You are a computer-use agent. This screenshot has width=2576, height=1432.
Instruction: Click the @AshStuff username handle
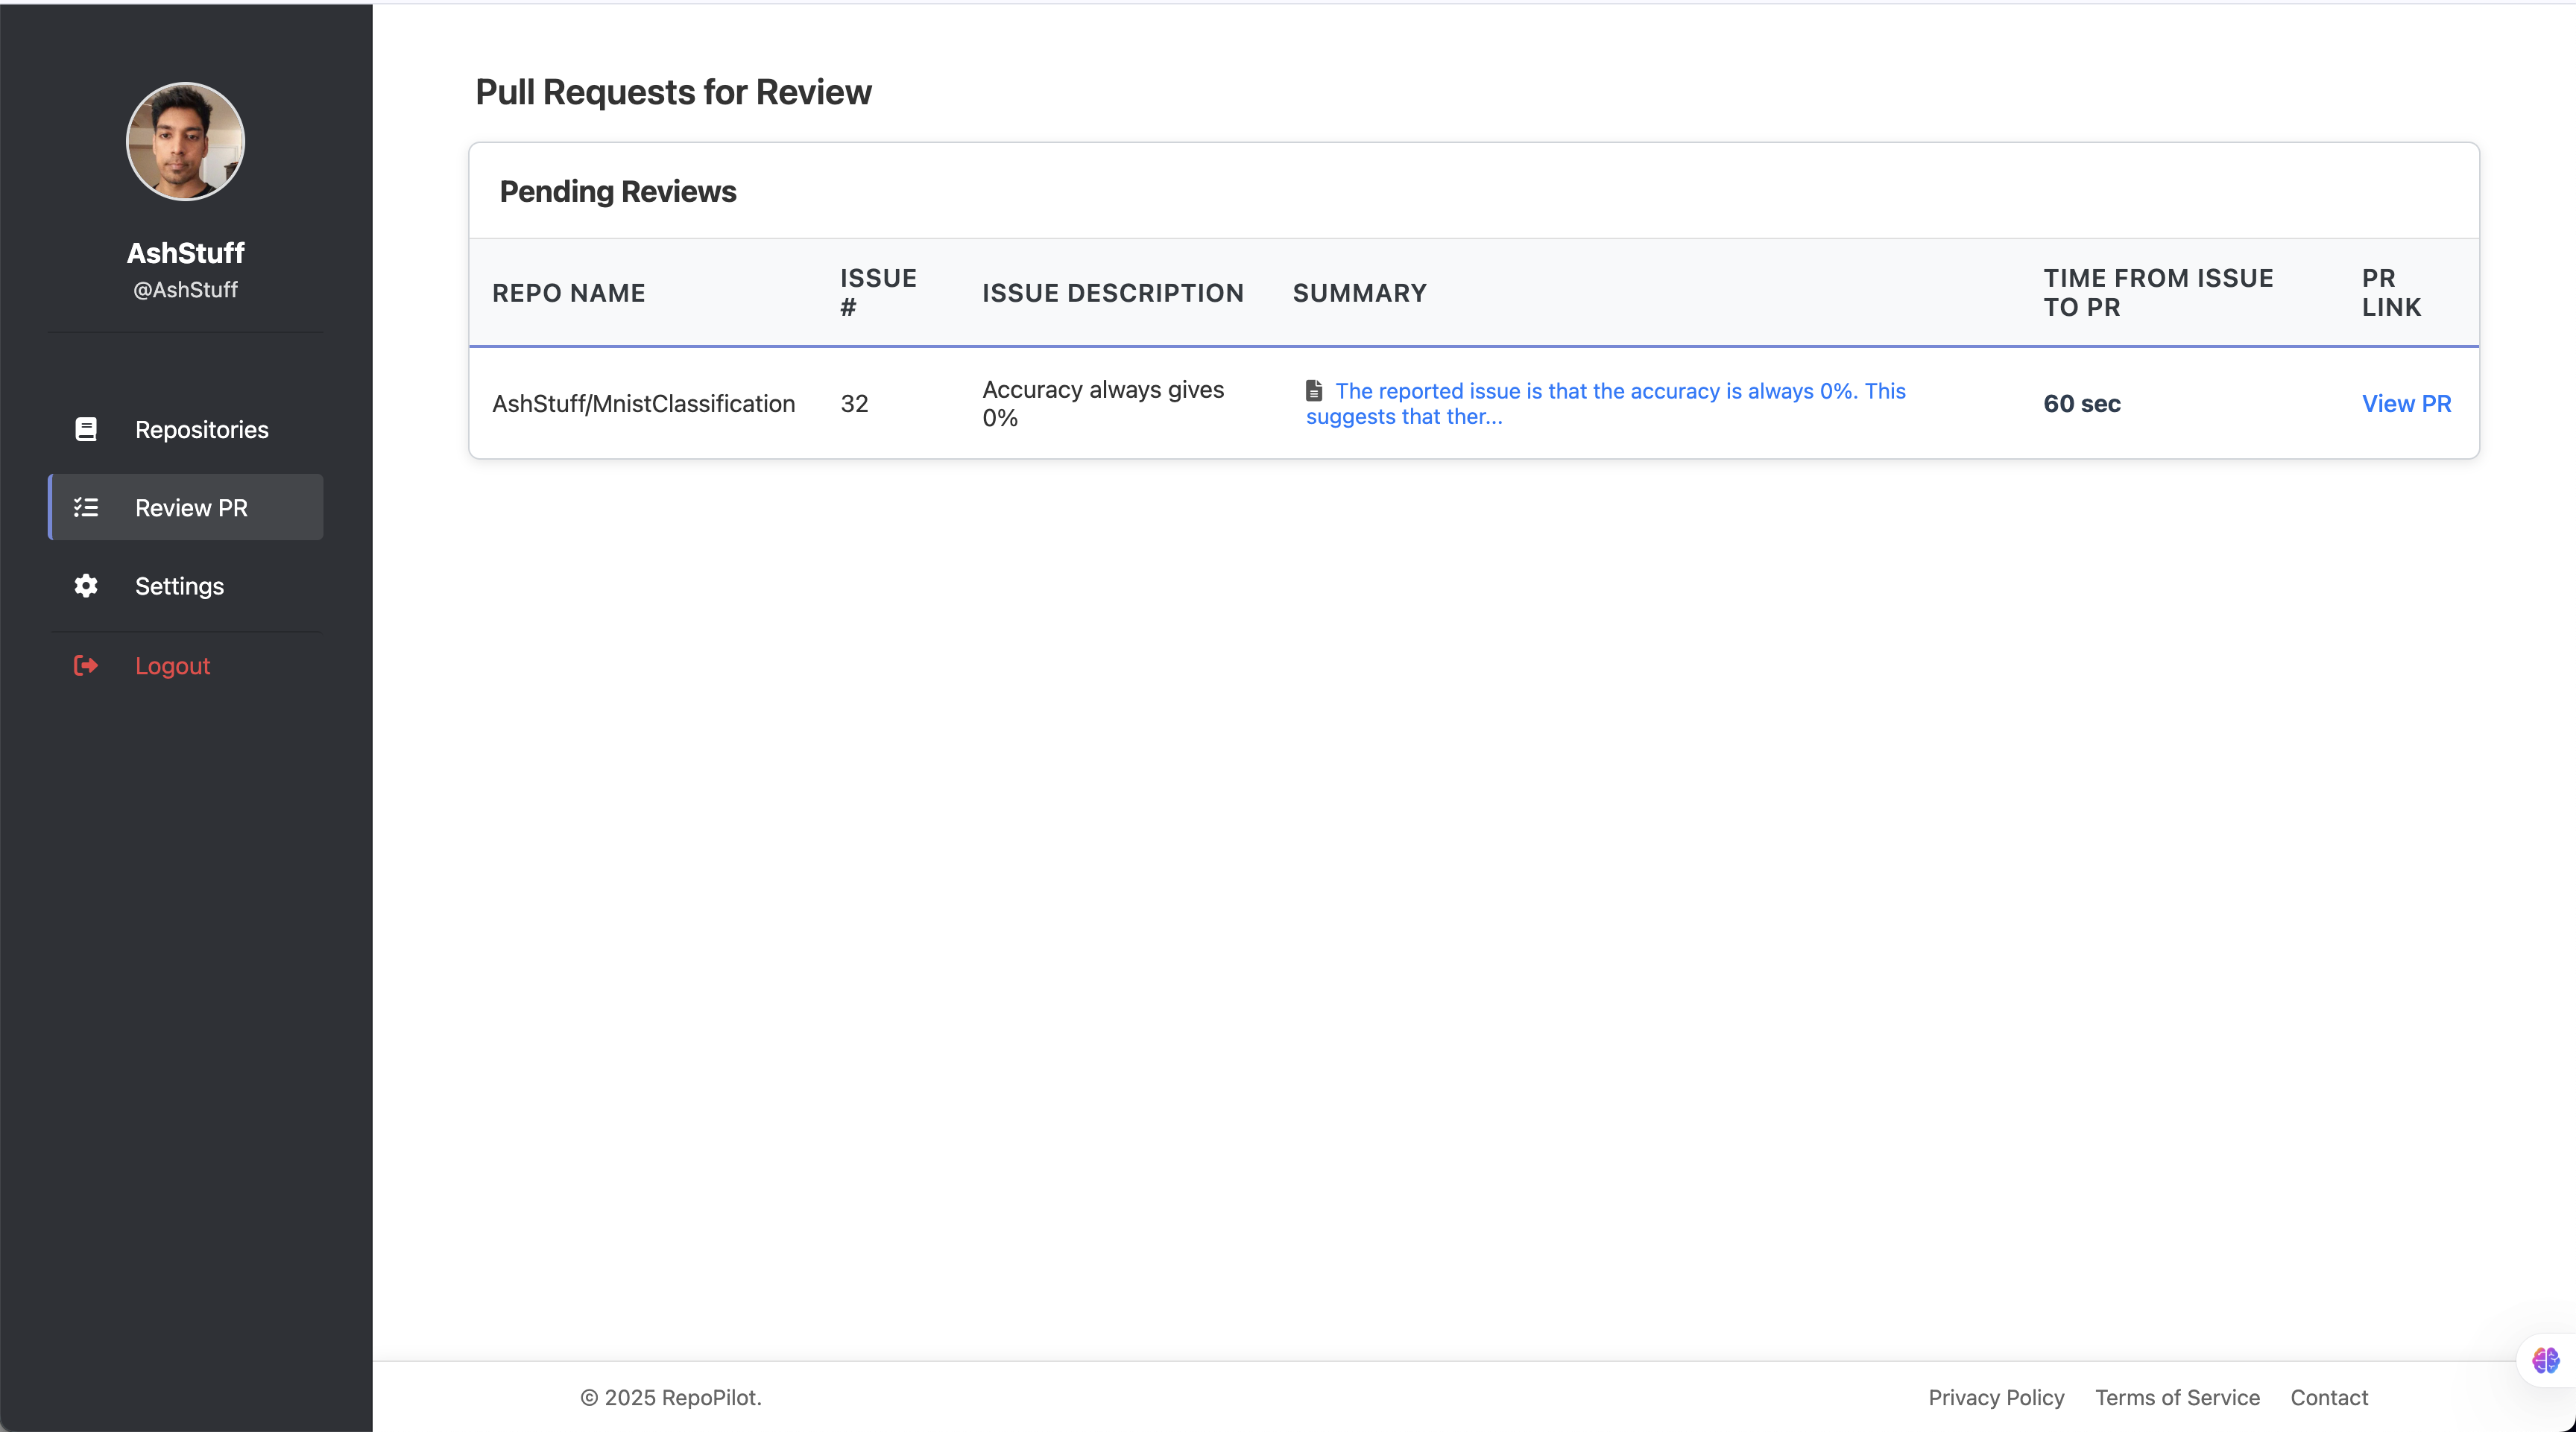[185, 290]
